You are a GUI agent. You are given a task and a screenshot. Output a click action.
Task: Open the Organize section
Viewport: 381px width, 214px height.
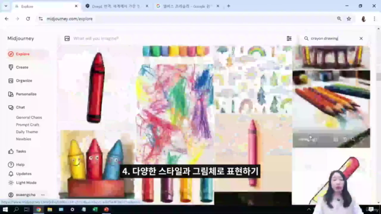[20, 81]
